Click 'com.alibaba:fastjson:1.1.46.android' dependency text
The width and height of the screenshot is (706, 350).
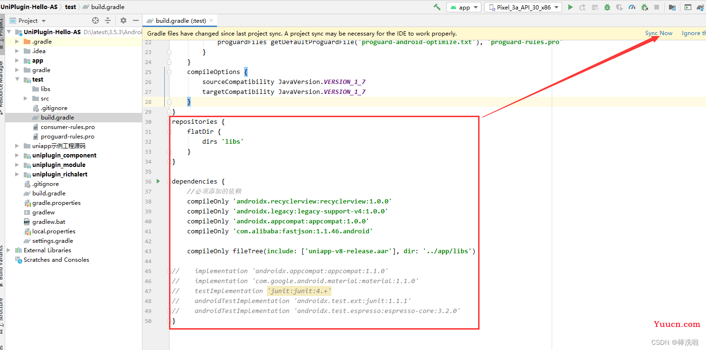point(303,231)
